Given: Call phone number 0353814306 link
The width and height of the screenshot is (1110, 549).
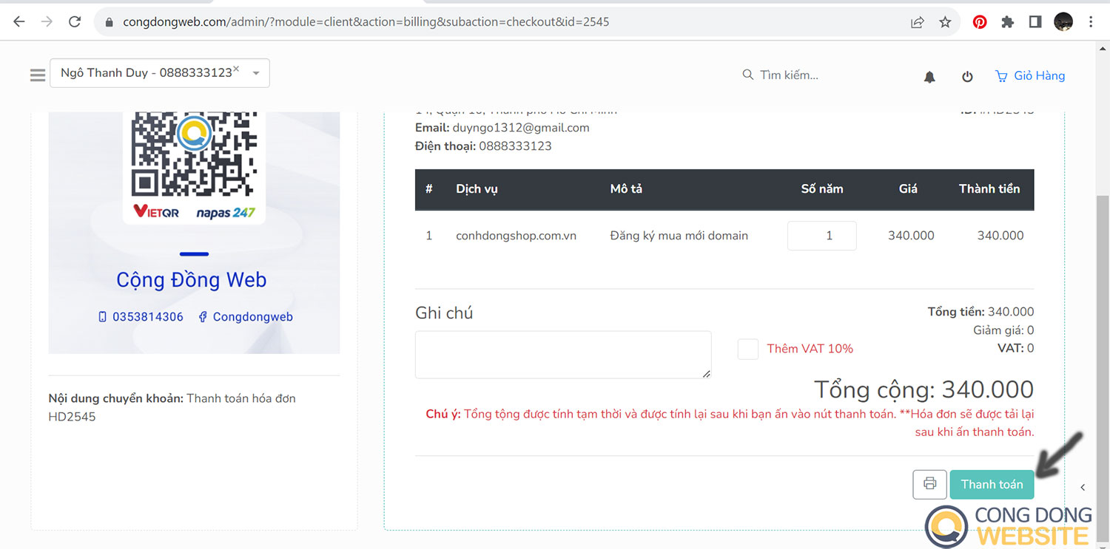Looking at the screenshot, I should point(141,317).
